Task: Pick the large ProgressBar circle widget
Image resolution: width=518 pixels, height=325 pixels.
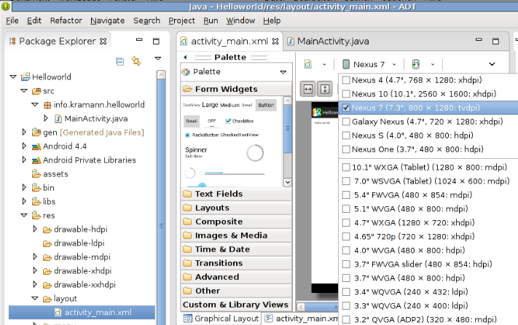Action: [255, 153]
